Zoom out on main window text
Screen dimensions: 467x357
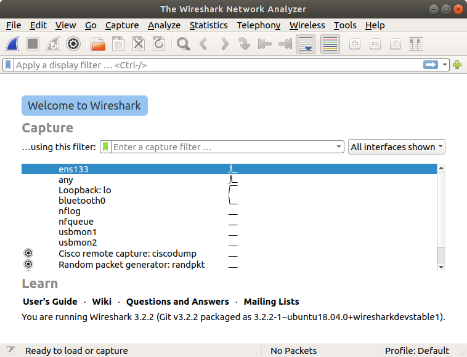pos(375,44)
